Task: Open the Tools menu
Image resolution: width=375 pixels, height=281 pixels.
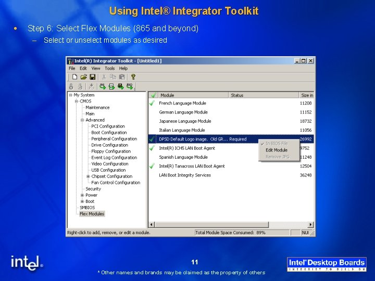Action: [x=110, y=68]
